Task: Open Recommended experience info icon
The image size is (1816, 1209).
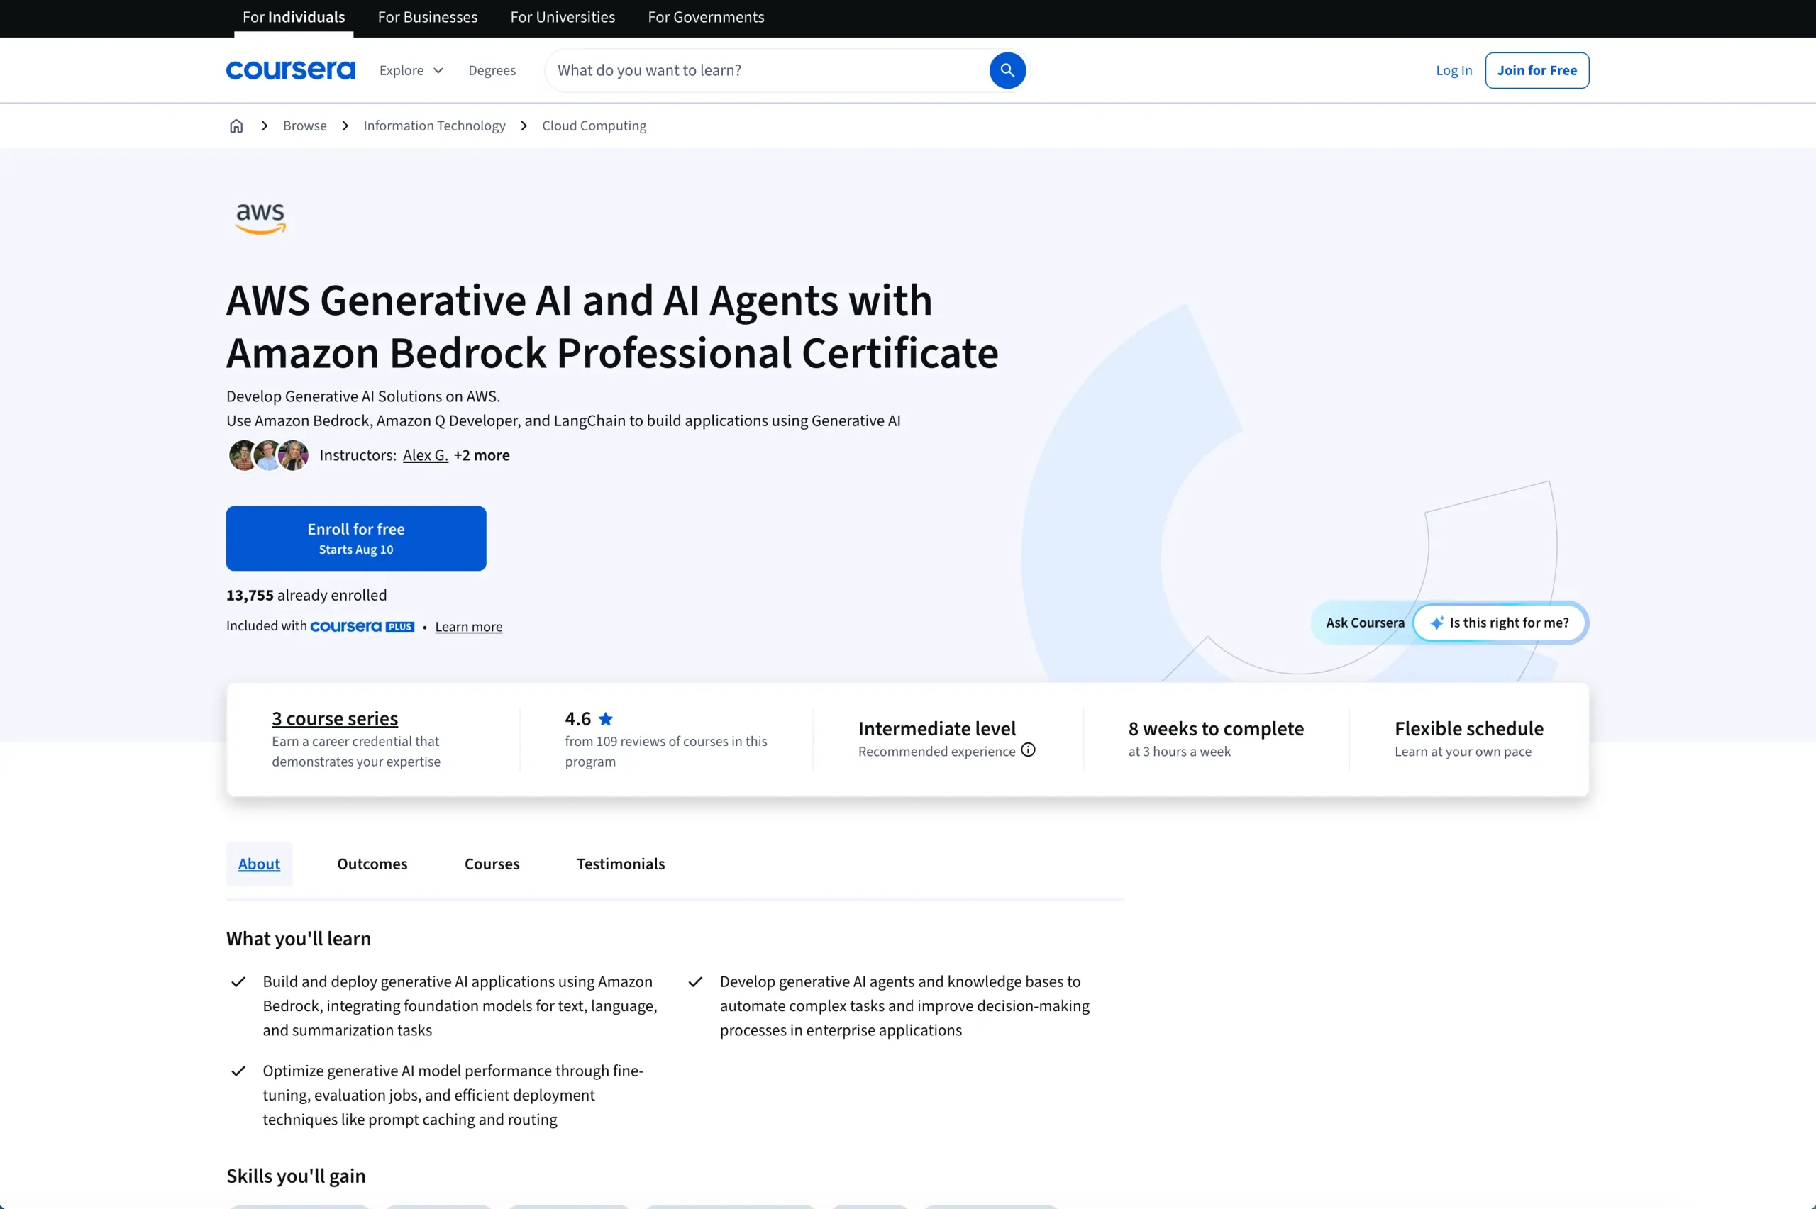Action: 1028,750
